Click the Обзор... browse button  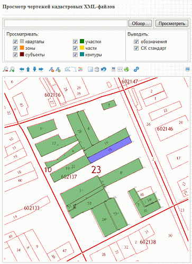pyautogui.click(x=140, y=23)
